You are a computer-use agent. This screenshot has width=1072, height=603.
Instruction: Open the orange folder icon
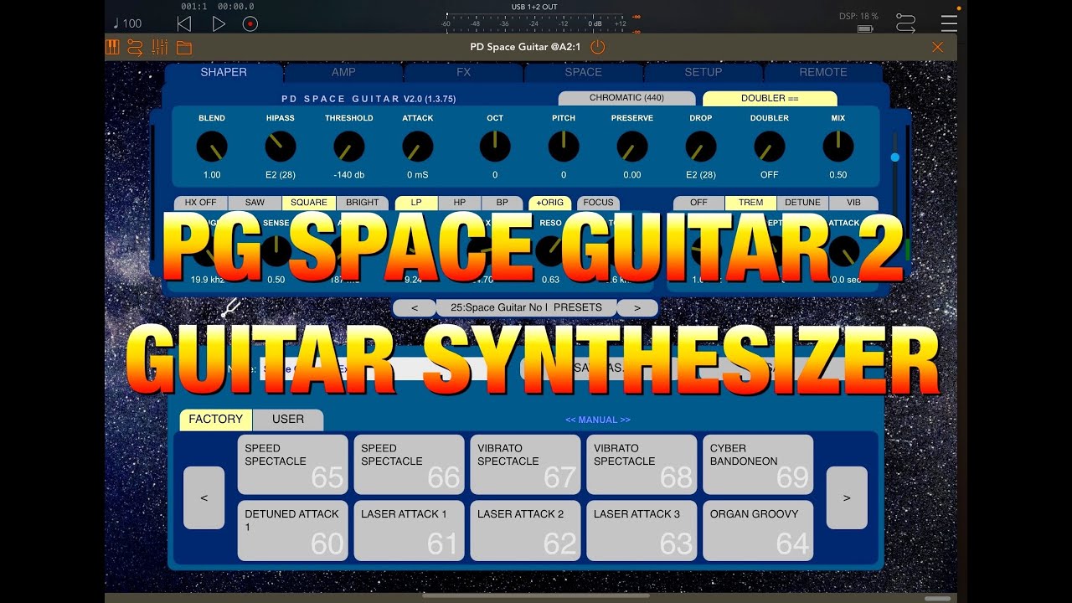(183, 48)
